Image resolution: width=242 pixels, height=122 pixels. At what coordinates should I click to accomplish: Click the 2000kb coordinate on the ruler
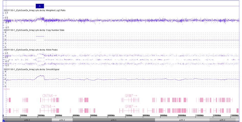tap(41, 116)
